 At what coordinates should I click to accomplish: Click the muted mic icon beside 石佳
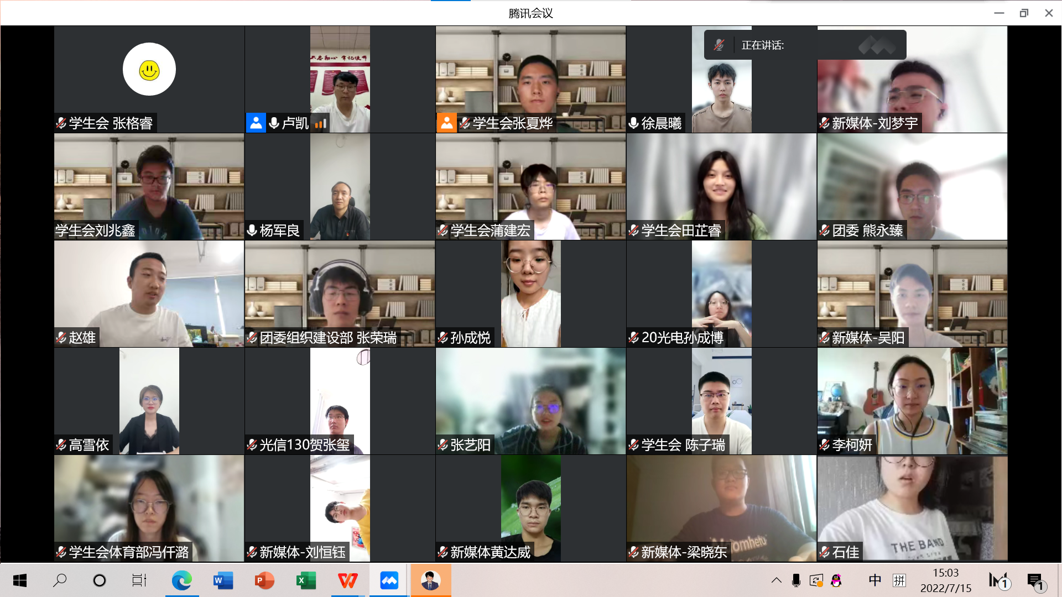825,552
